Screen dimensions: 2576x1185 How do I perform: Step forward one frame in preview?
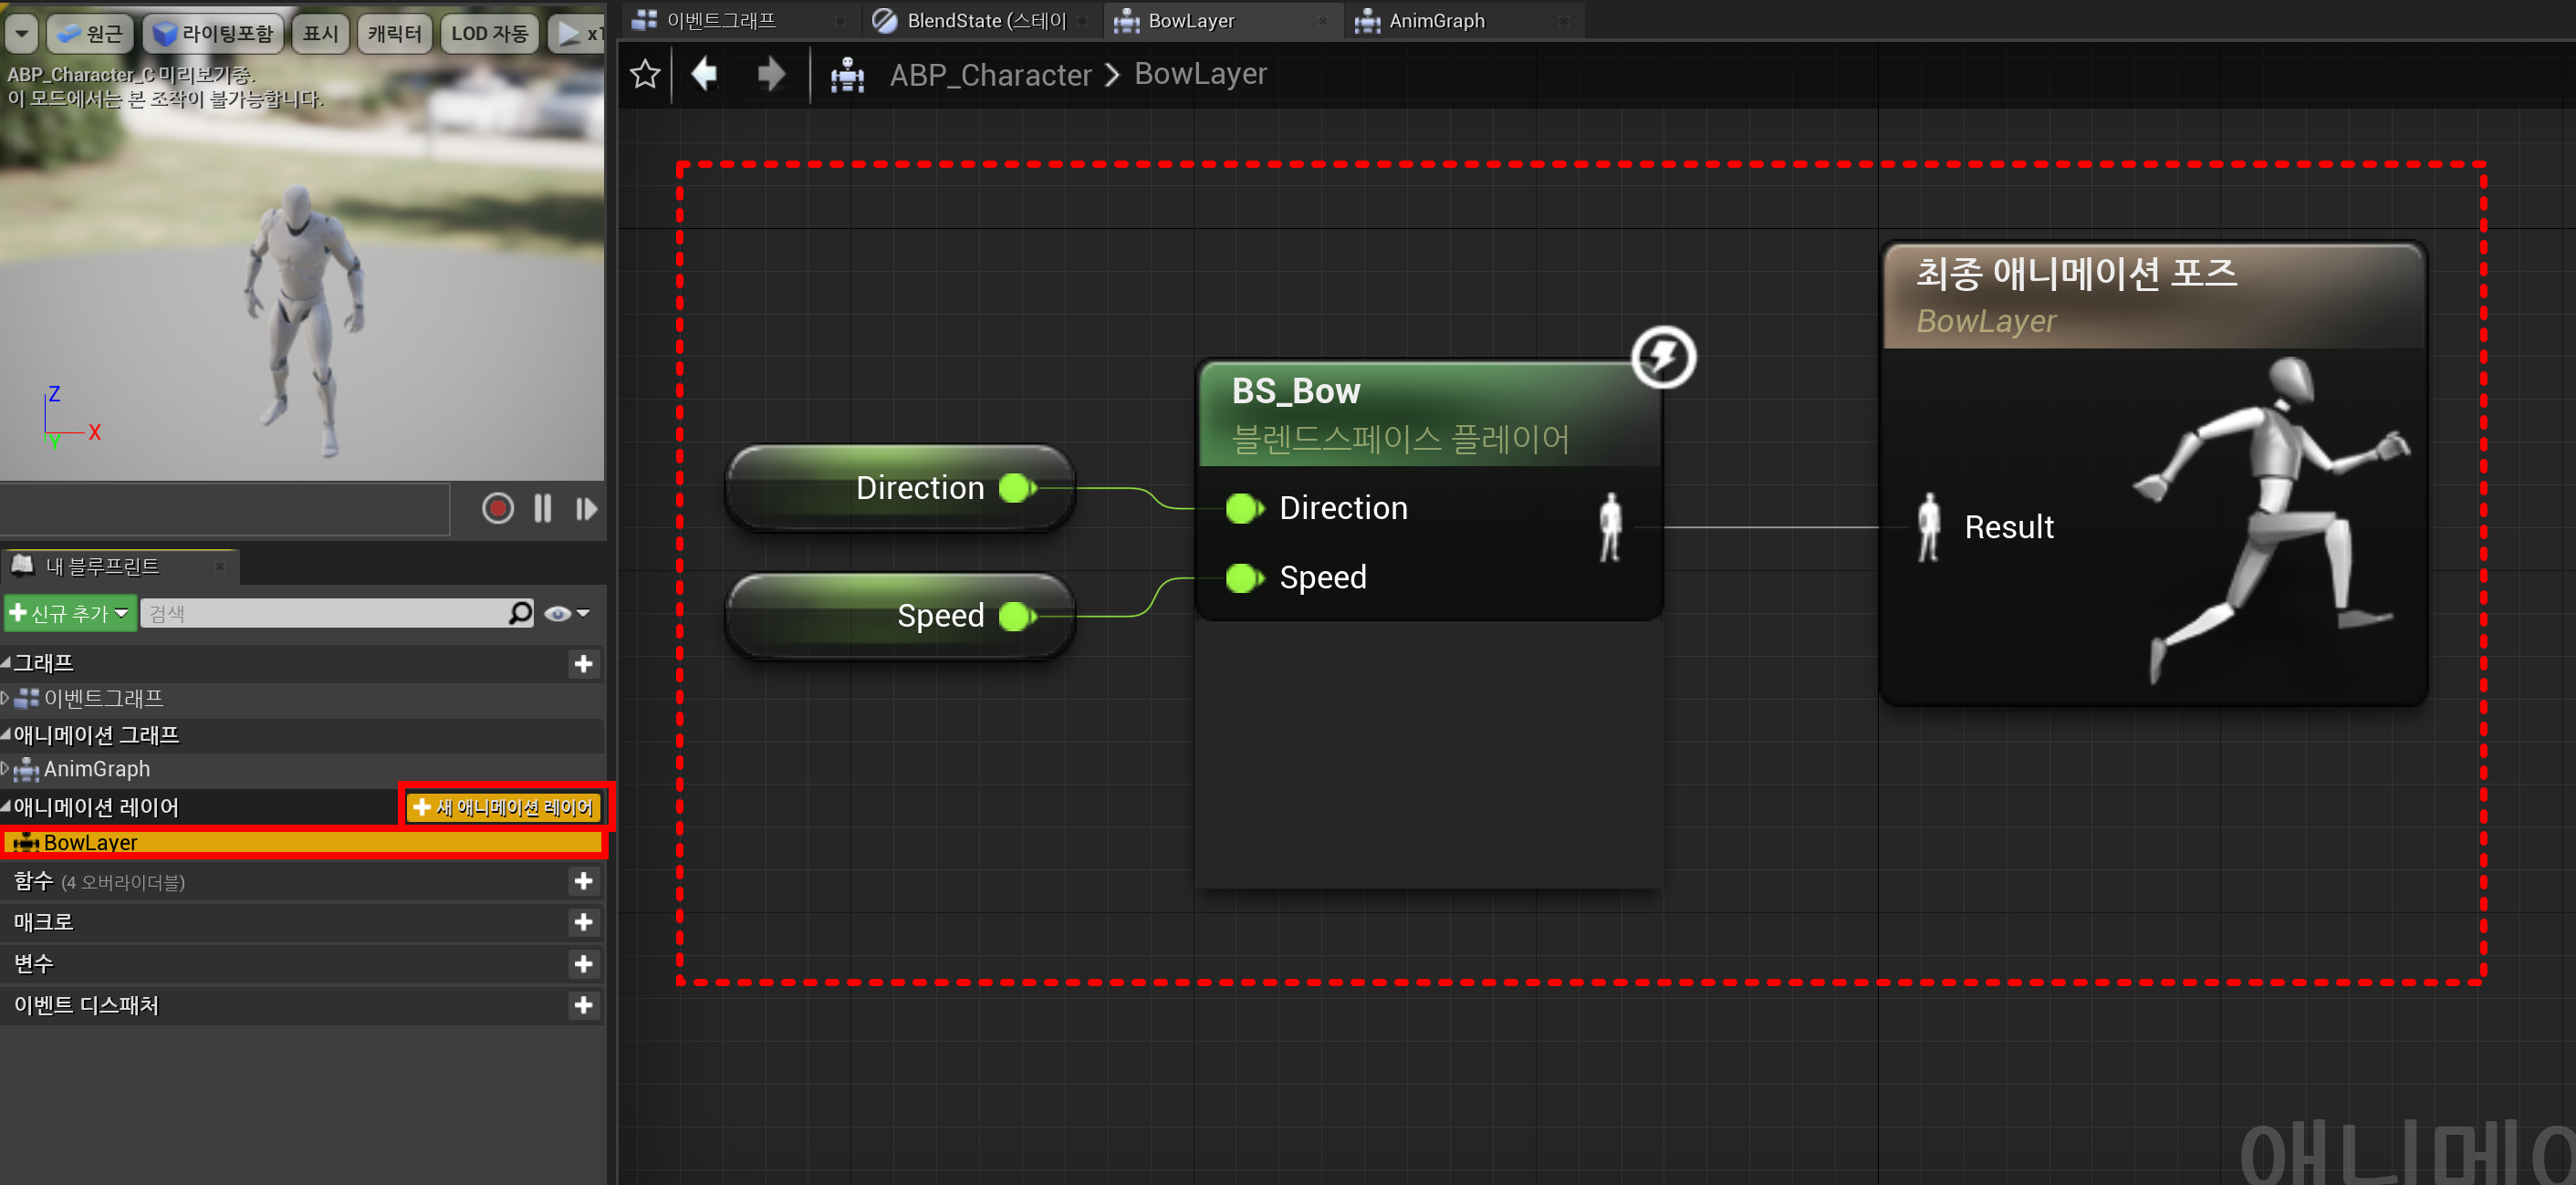[586, 509]
